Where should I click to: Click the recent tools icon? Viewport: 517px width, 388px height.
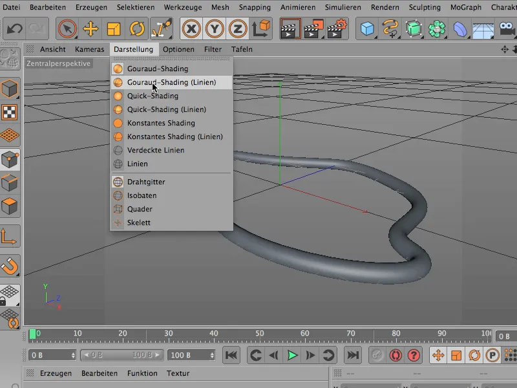click(162, 28)
